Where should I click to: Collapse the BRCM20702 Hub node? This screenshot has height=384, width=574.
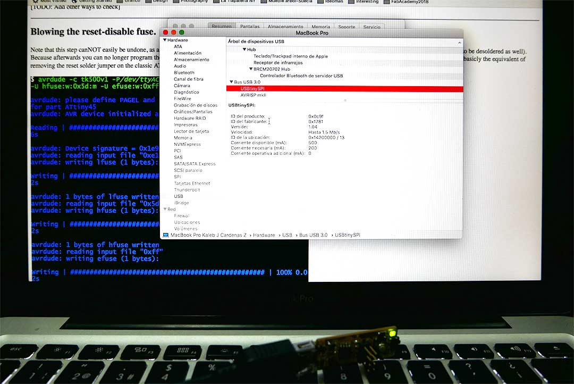click(x=251, y=69)
